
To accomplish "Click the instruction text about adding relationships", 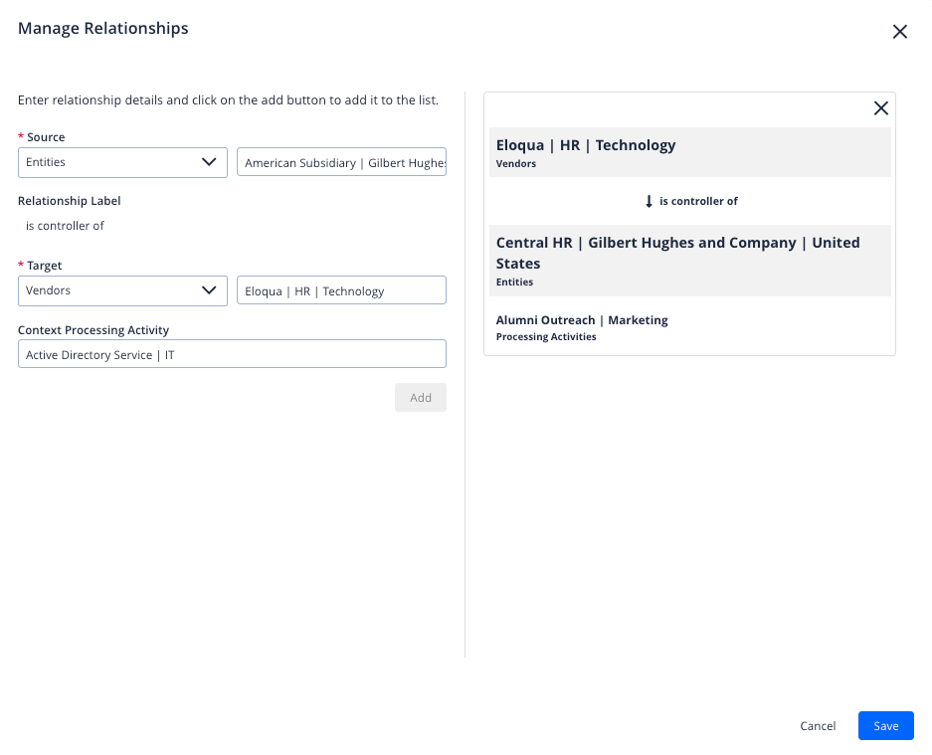I will (228, 99).
